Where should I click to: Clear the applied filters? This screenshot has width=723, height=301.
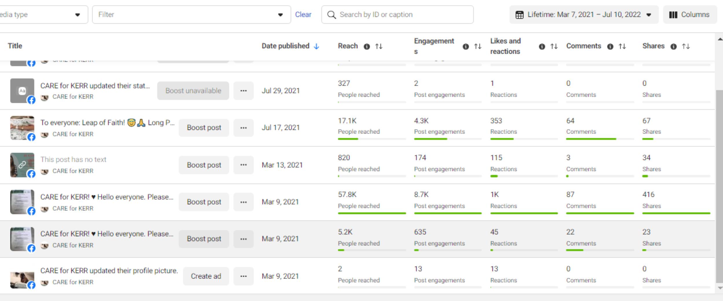(303, 14)
